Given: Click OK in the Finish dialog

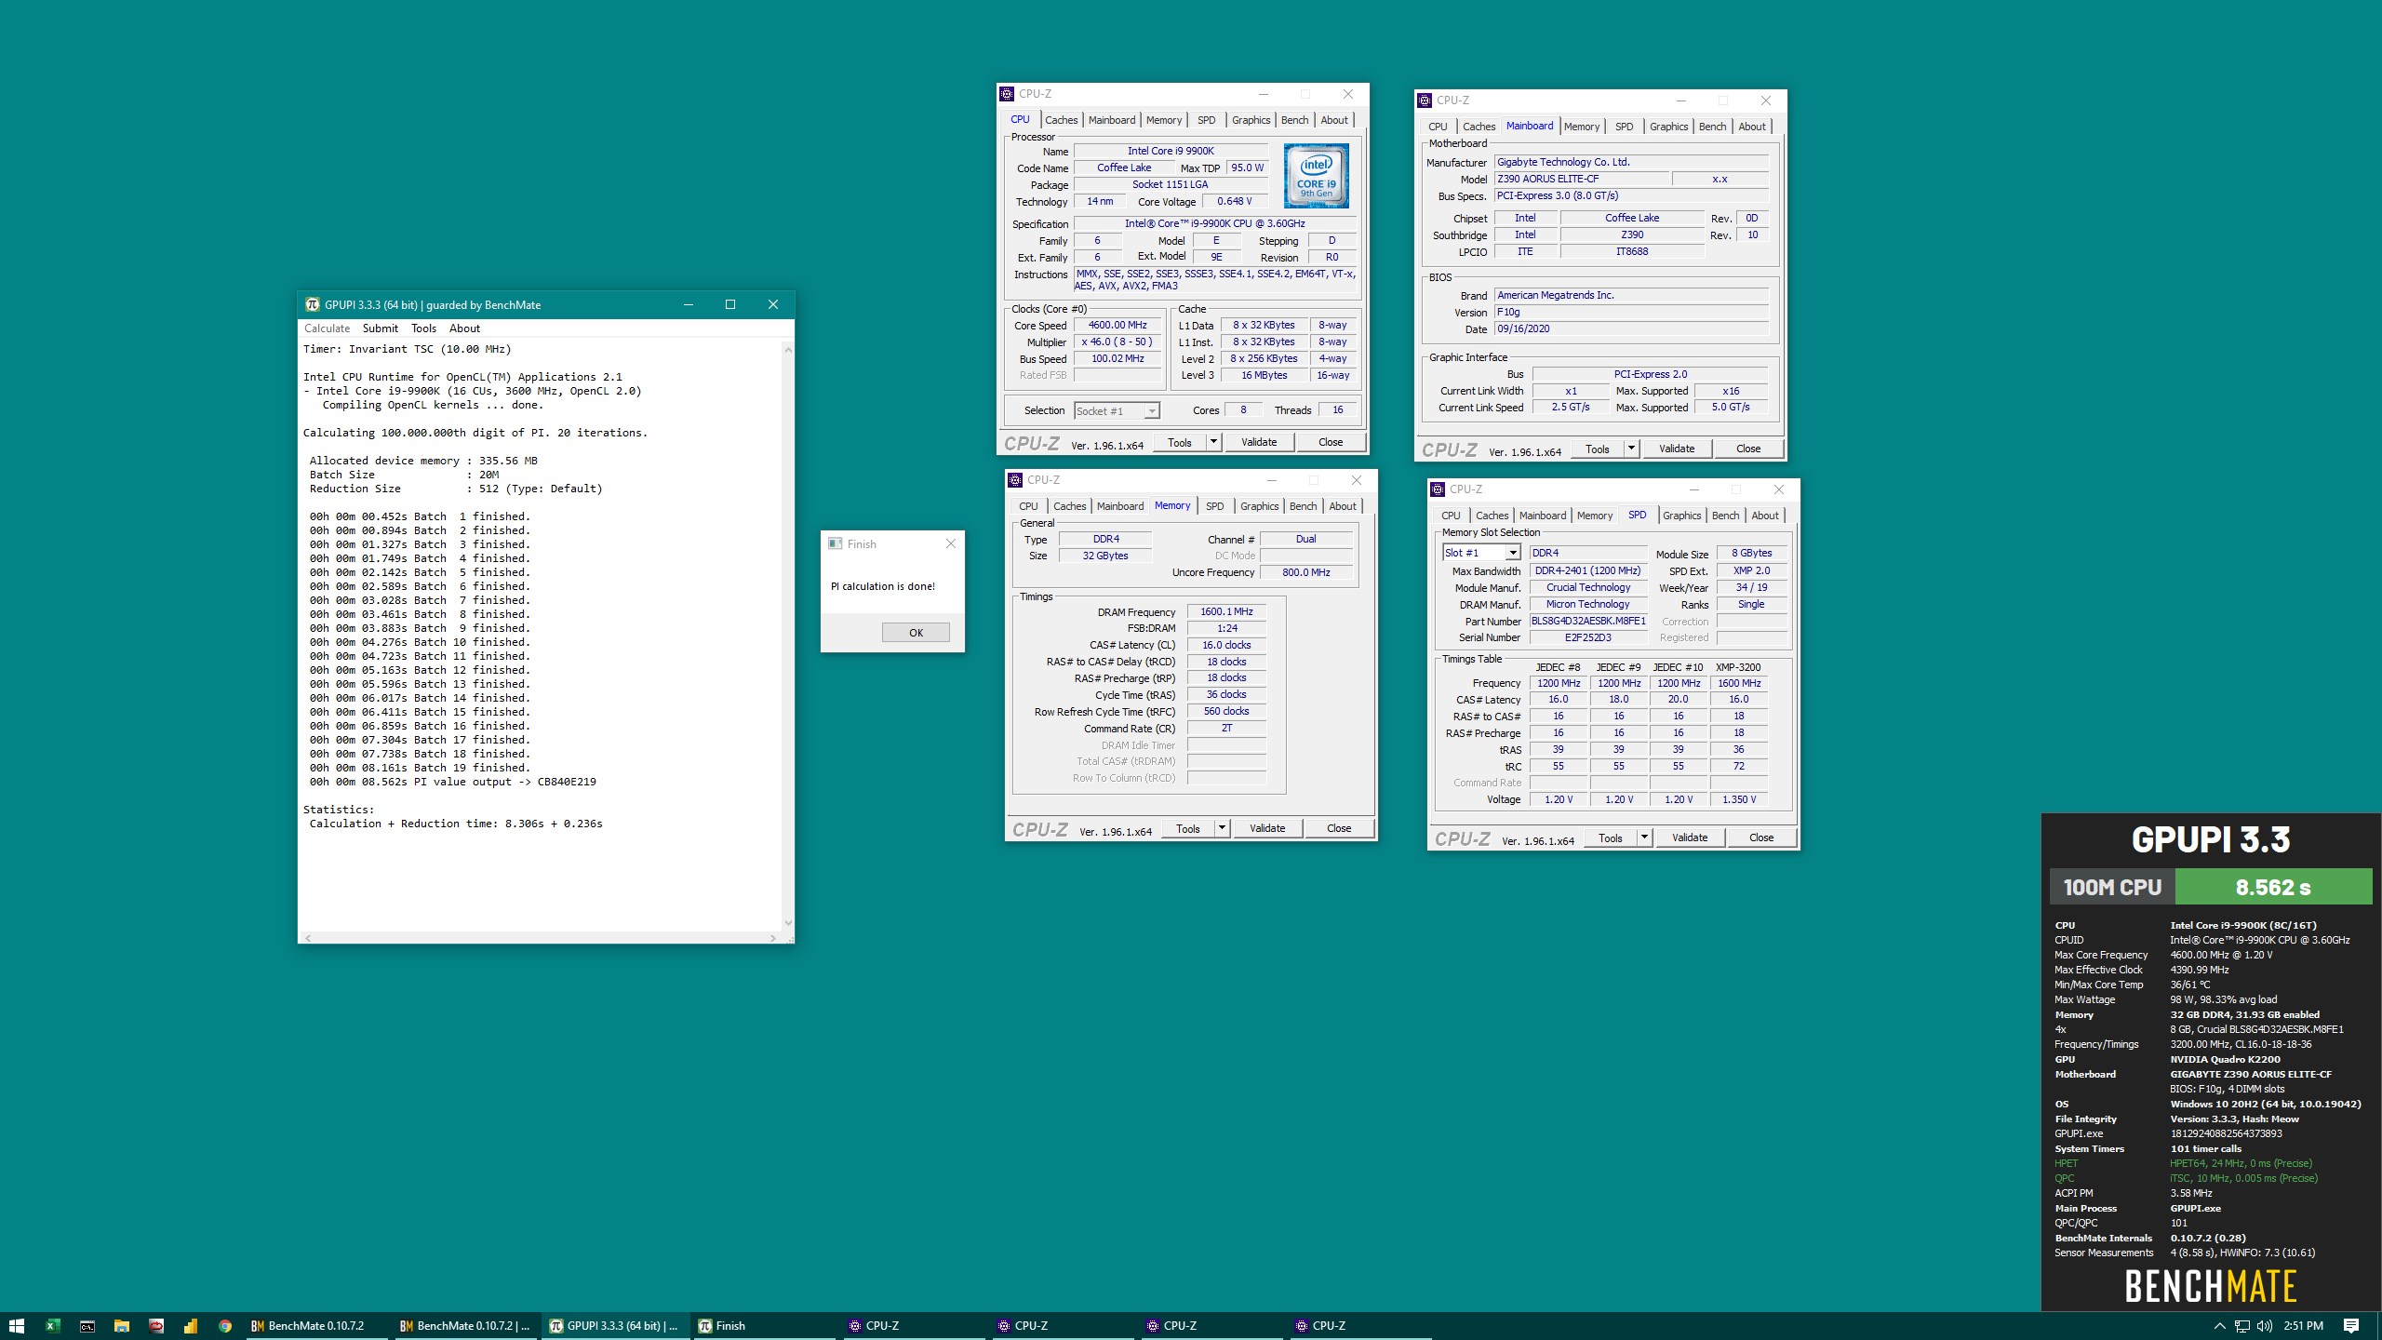Looking at the screenshot, I should pos(916,633).
